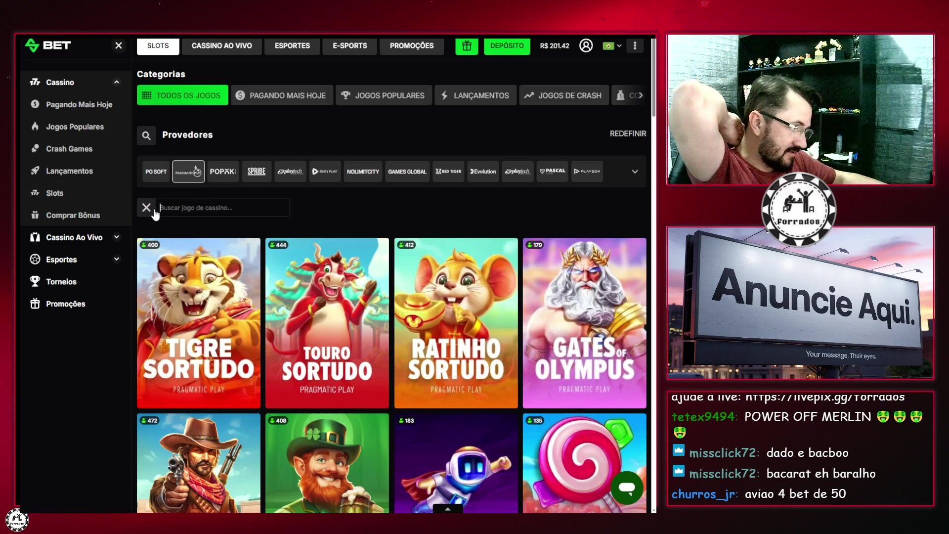The image size is (949, 534).
Task: Filter by POPOK provider
Action: point(223,172)
